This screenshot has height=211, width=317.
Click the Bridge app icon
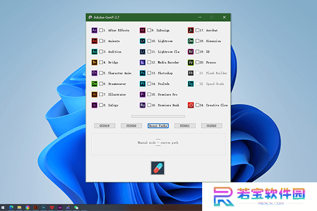[x=94, y=62]
